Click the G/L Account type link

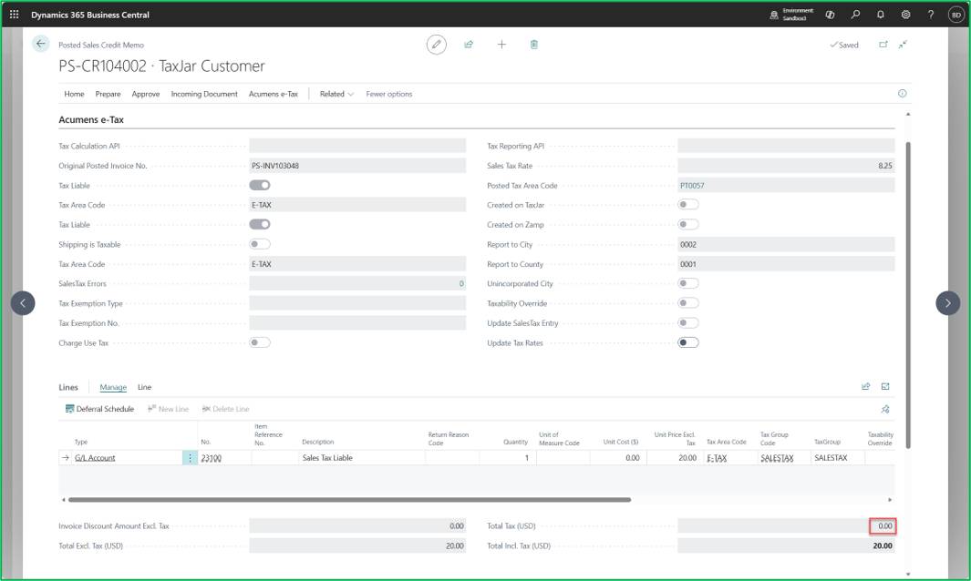pos(95,458)
